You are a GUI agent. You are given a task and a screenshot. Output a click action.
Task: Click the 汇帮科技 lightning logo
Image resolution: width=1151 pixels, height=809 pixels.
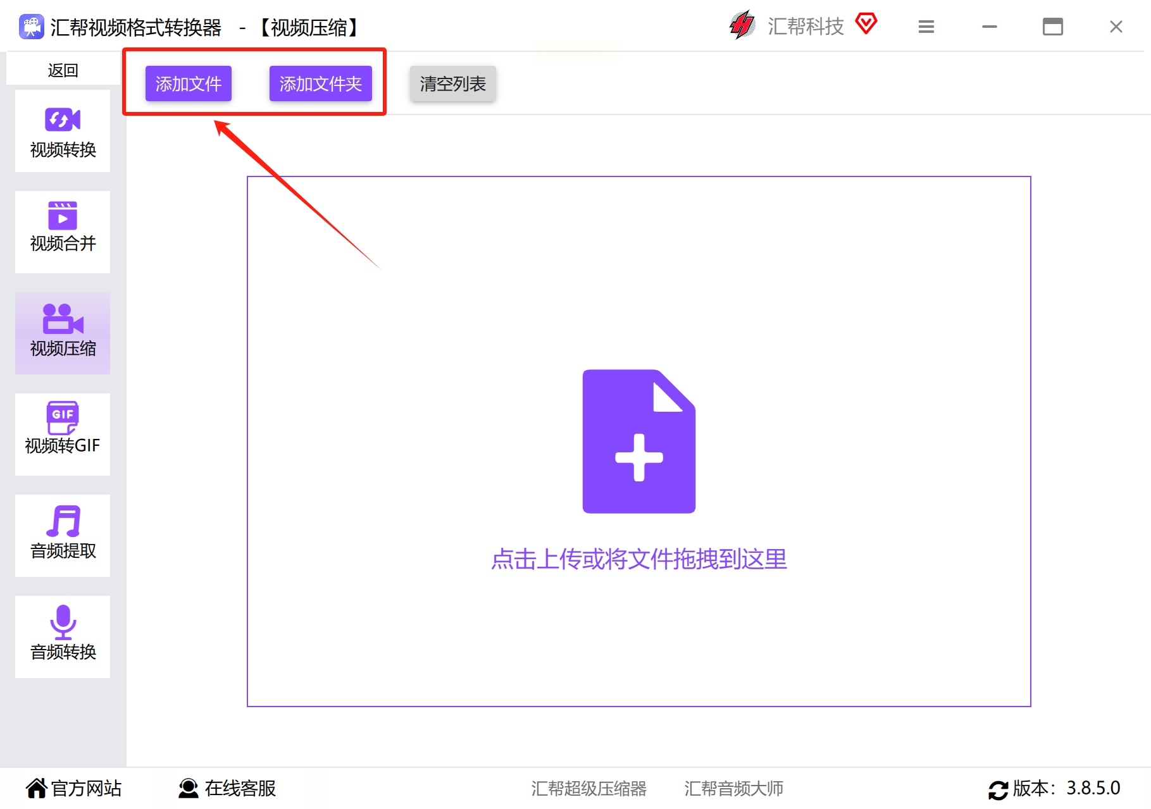point(742,25)
